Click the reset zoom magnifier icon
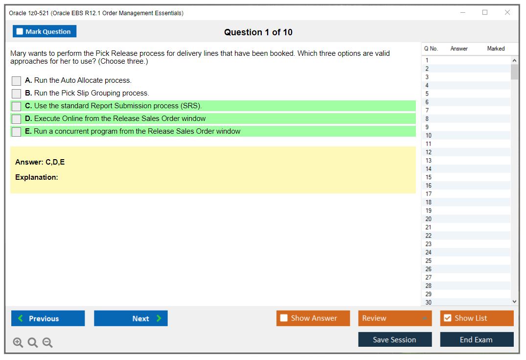The height and width of the screenshot is (360, 526). 33,343
